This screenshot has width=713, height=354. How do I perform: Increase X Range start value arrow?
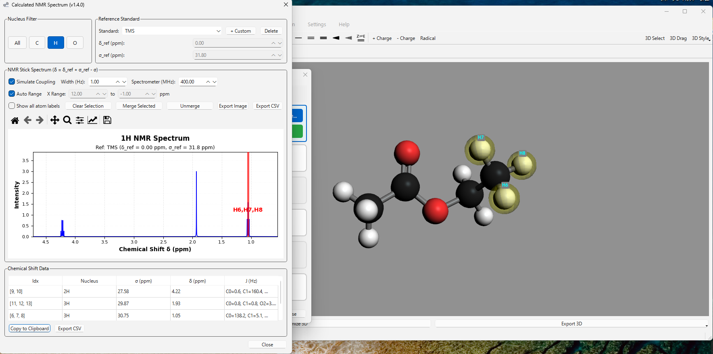[98, 94]
